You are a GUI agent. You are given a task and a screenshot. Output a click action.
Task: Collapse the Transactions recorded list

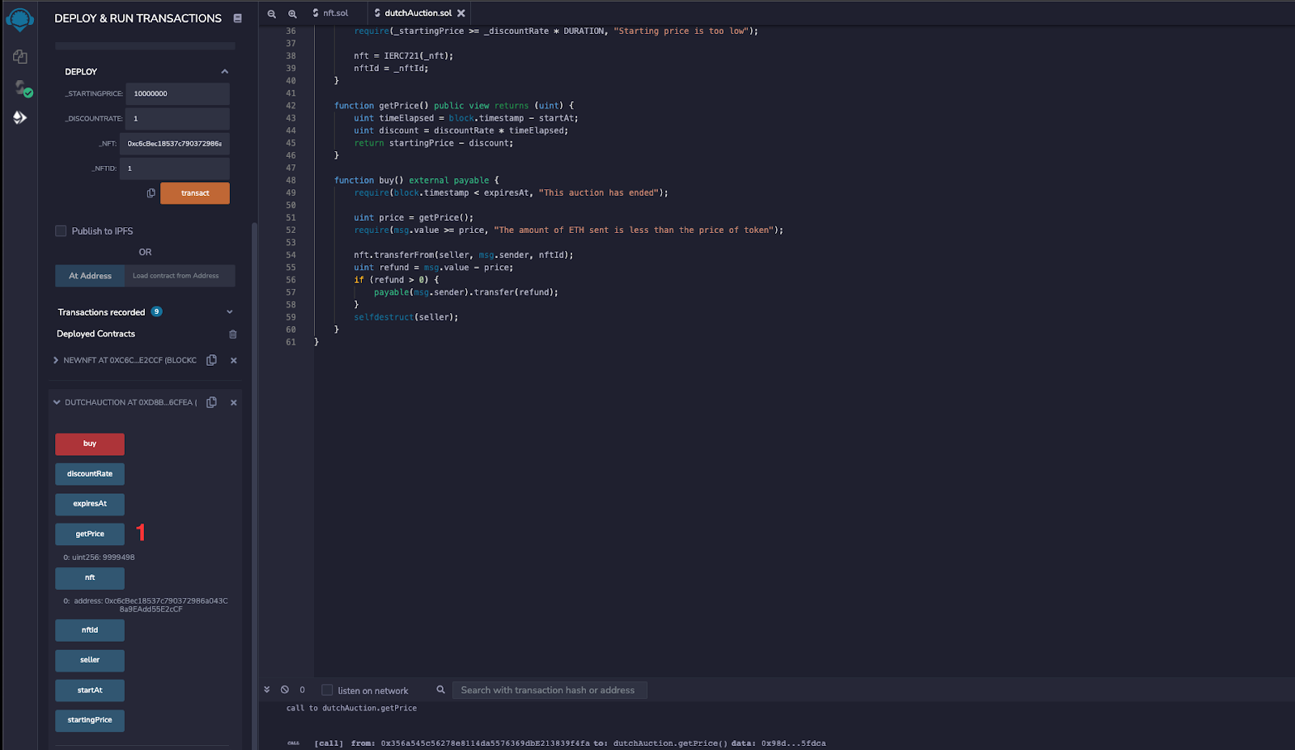click(229, 311)
